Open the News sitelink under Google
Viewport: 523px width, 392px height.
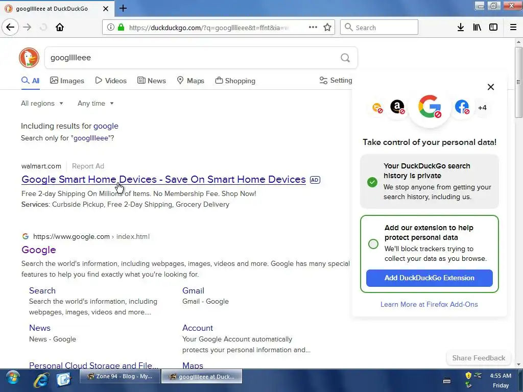click(40, 328)
